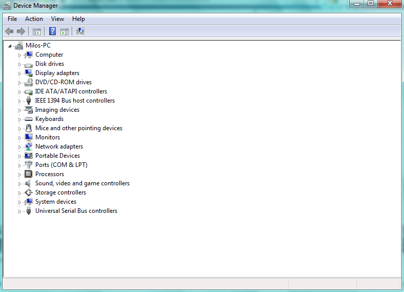Expand the Monitors arrow
404x292 pixels.
[19, 138]
